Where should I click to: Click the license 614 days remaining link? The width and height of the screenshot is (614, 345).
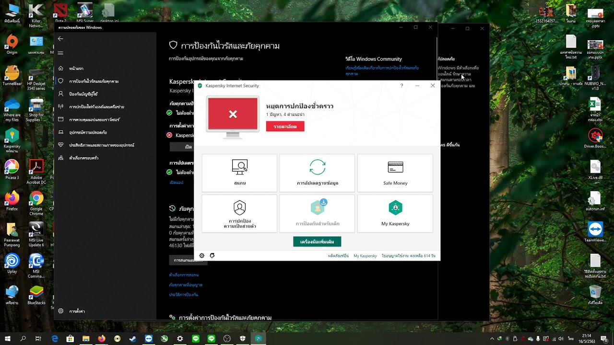pos(409,256)
